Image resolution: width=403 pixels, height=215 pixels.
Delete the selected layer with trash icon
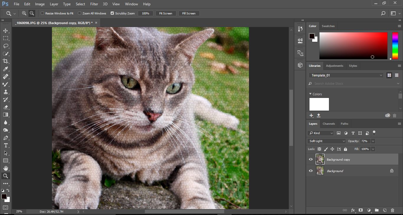(x=392, y=210)
